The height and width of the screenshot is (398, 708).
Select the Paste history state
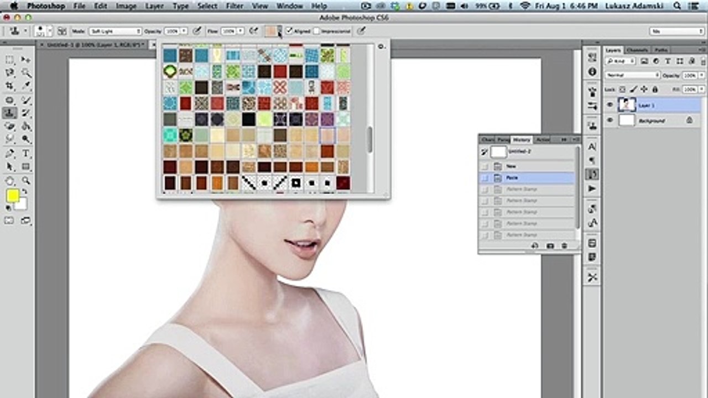(x=527, y=178)
